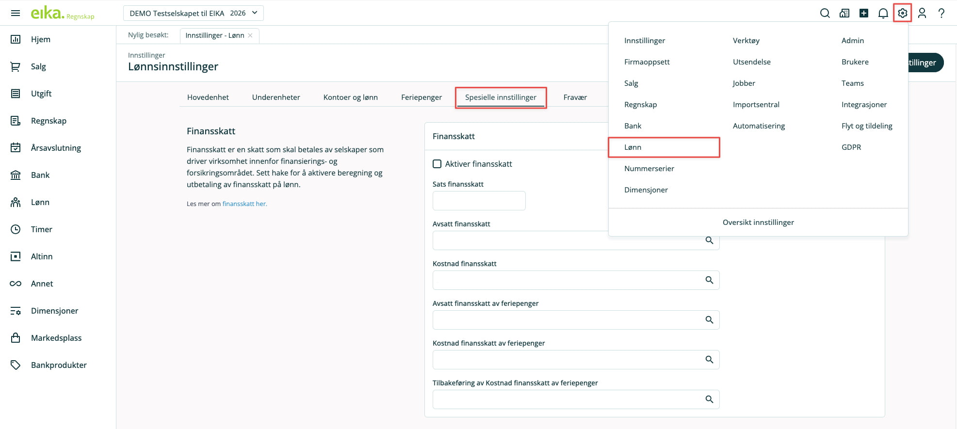The image size is (957, 429).
Task: Open the user profile icon
Action: point(922,13)
